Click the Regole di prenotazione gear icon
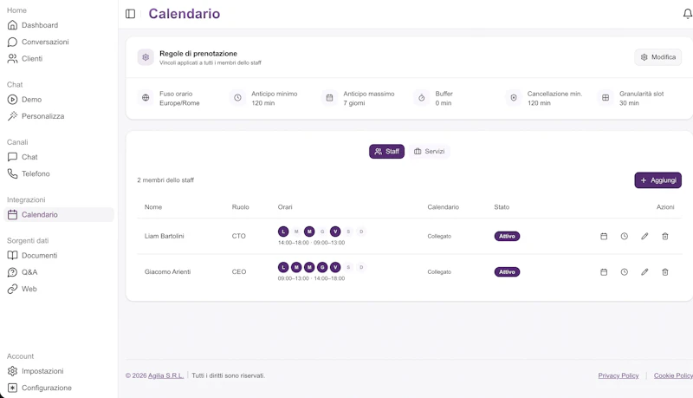The image size is (693, 398). pos(146,57)
